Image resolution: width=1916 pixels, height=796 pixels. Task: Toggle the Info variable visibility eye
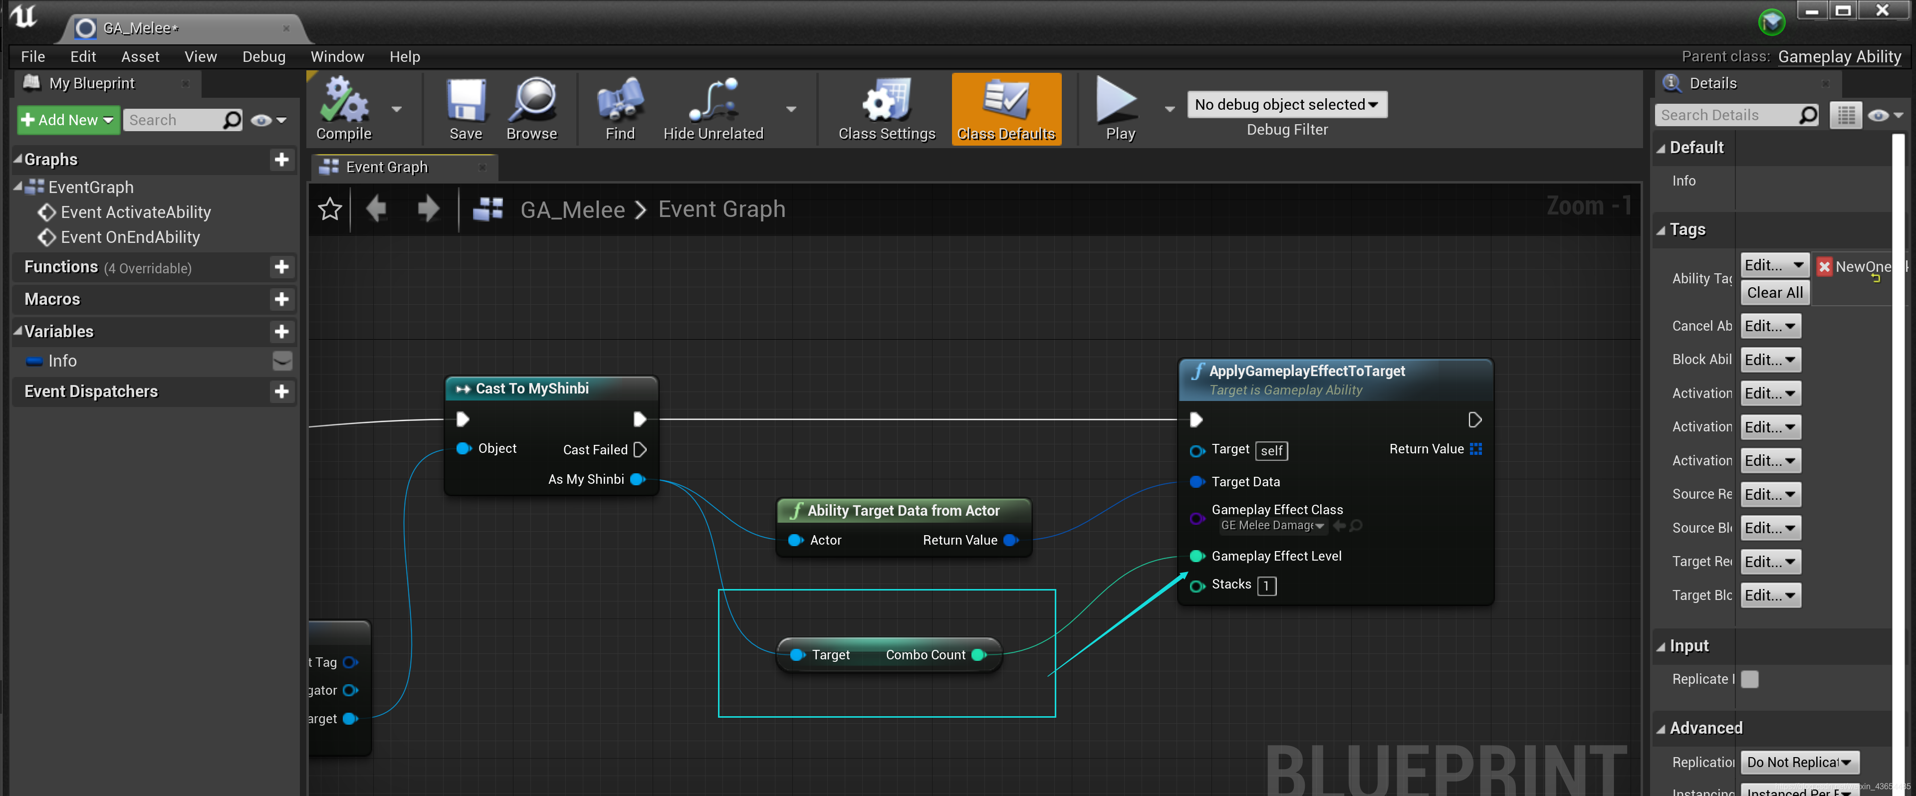click(282, 361)
